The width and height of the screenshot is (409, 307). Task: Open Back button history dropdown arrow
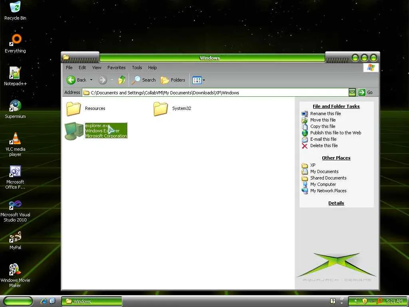pyautogui.click(x=91, y=80)
